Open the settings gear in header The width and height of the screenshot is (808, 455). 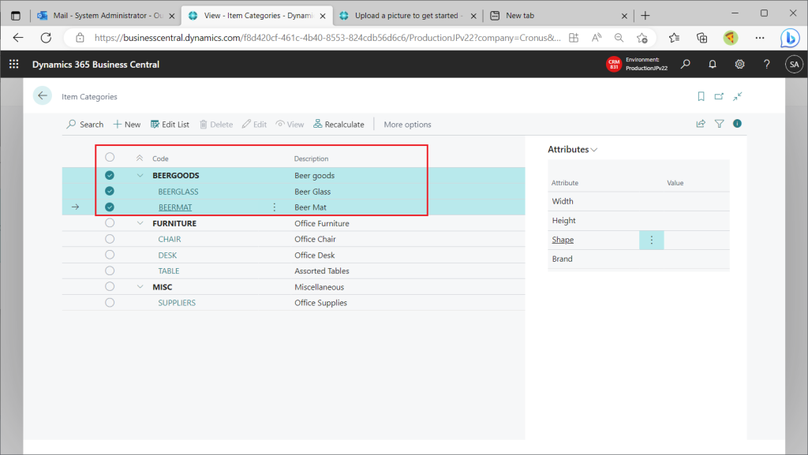tap(739, 65)
